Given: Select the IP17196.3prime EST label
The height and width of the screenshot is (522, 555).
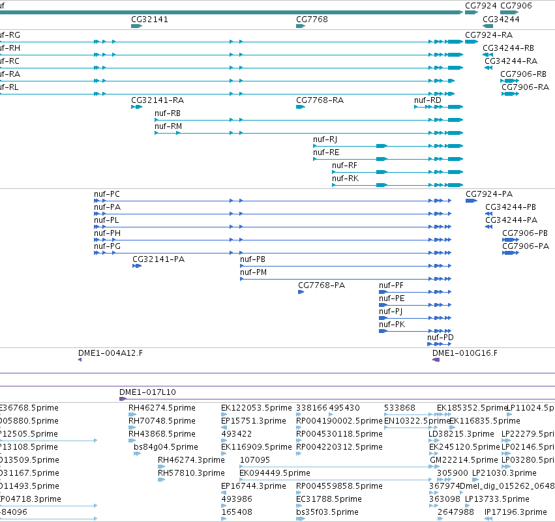Looking at the screenshot, I should click(515, 512).
